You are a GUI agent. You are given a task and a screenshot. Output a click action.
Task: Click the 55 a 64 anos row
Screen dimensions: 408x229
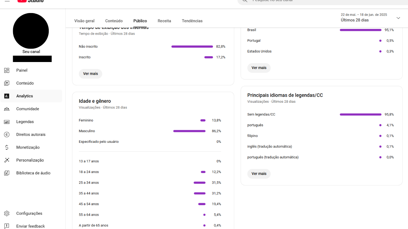pos(150,215)
